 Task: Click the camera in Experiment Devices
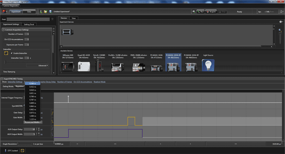point(67,32)
